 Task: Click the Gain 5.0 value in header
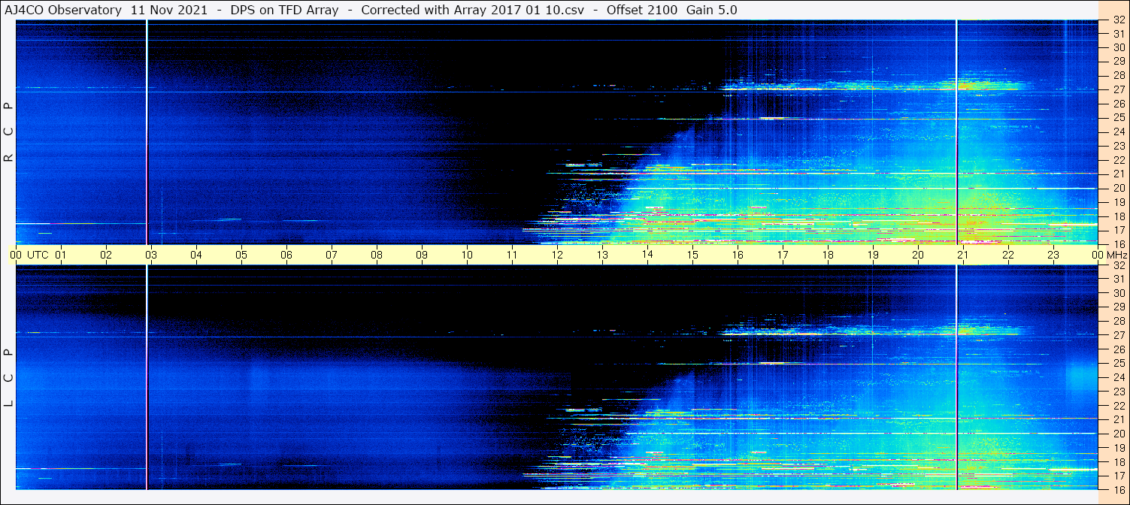tap(711, 10)
